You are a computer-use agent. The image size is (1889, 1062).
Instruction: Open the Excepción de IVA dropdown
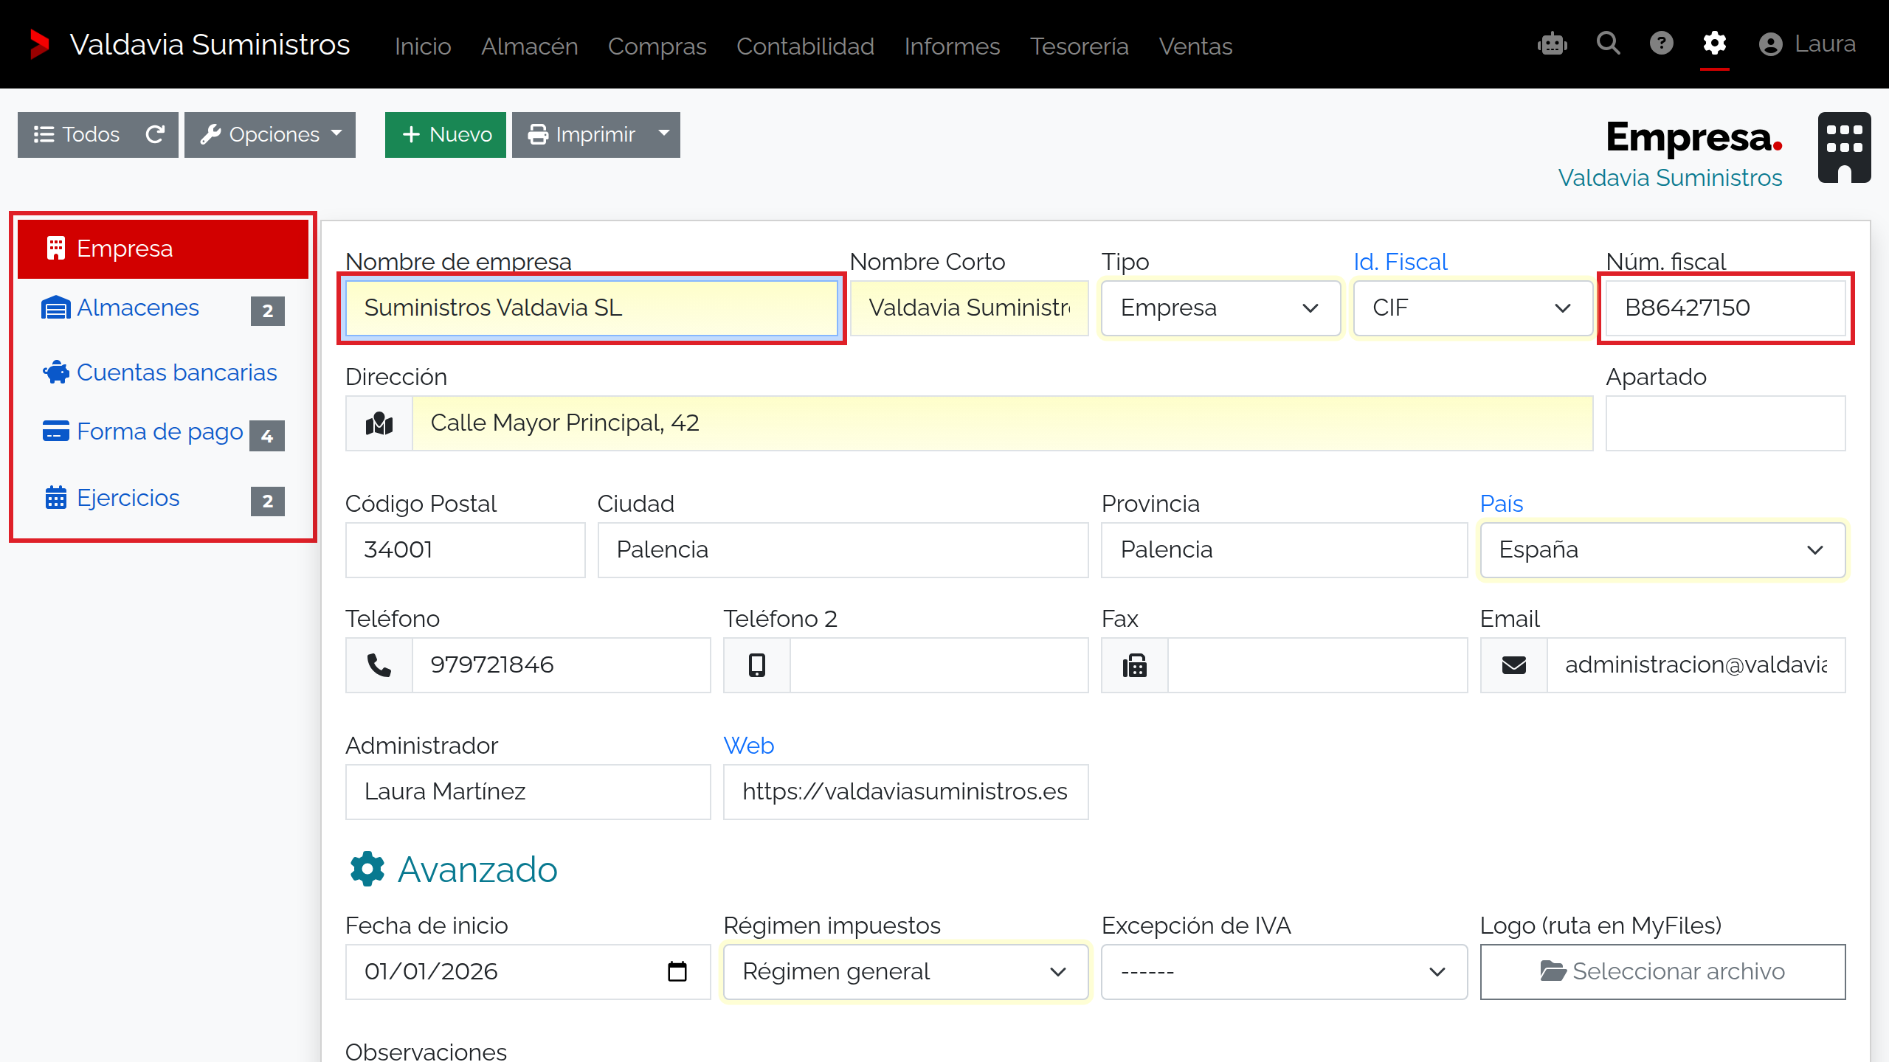pyautogui.click(x=1284, y=972)
